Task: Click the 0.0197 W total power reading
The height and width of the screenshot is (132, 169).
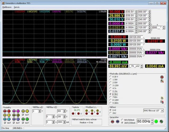Action: [155, 41]
